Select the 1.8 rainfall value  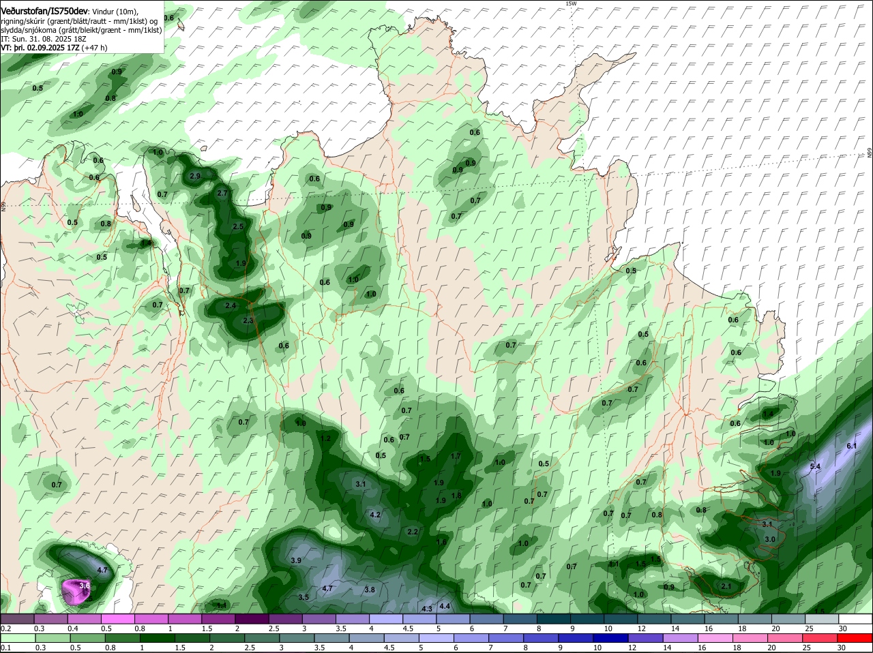point(456,496)
